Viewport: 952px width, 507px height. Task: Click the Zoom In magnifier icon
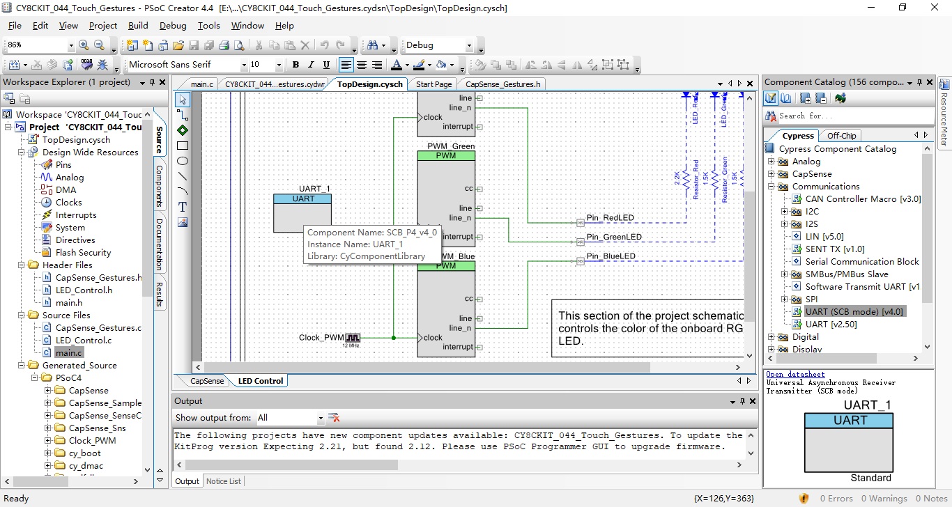pos(84,45)
